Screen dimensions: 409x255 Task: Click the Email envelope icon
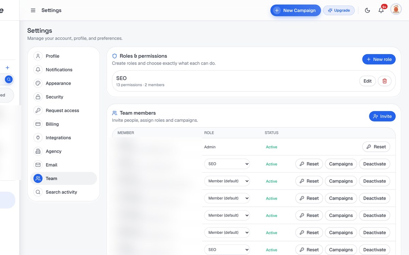pyautogui.click(x=38, y=165)
